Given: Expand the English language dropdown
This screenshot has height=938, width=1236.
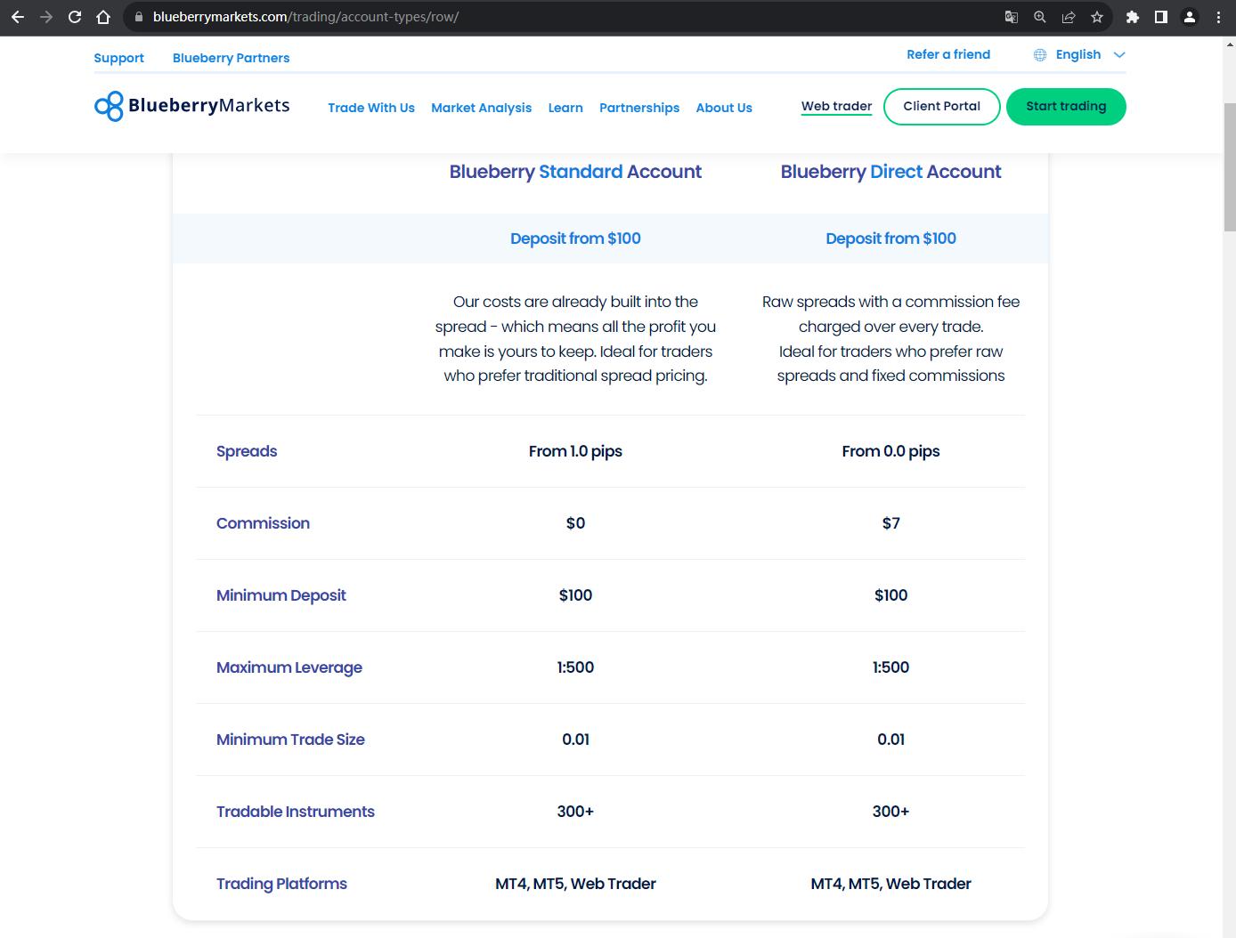Looking at the screenshot, I should click(1090, 54).
